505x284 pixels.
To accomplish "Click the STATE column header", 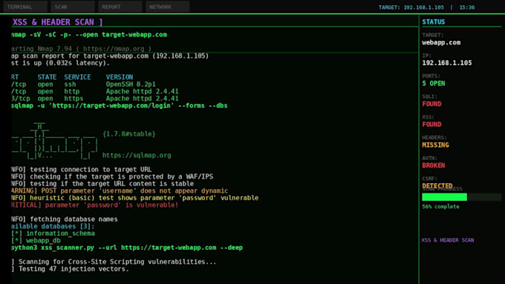I will (47, 77).
